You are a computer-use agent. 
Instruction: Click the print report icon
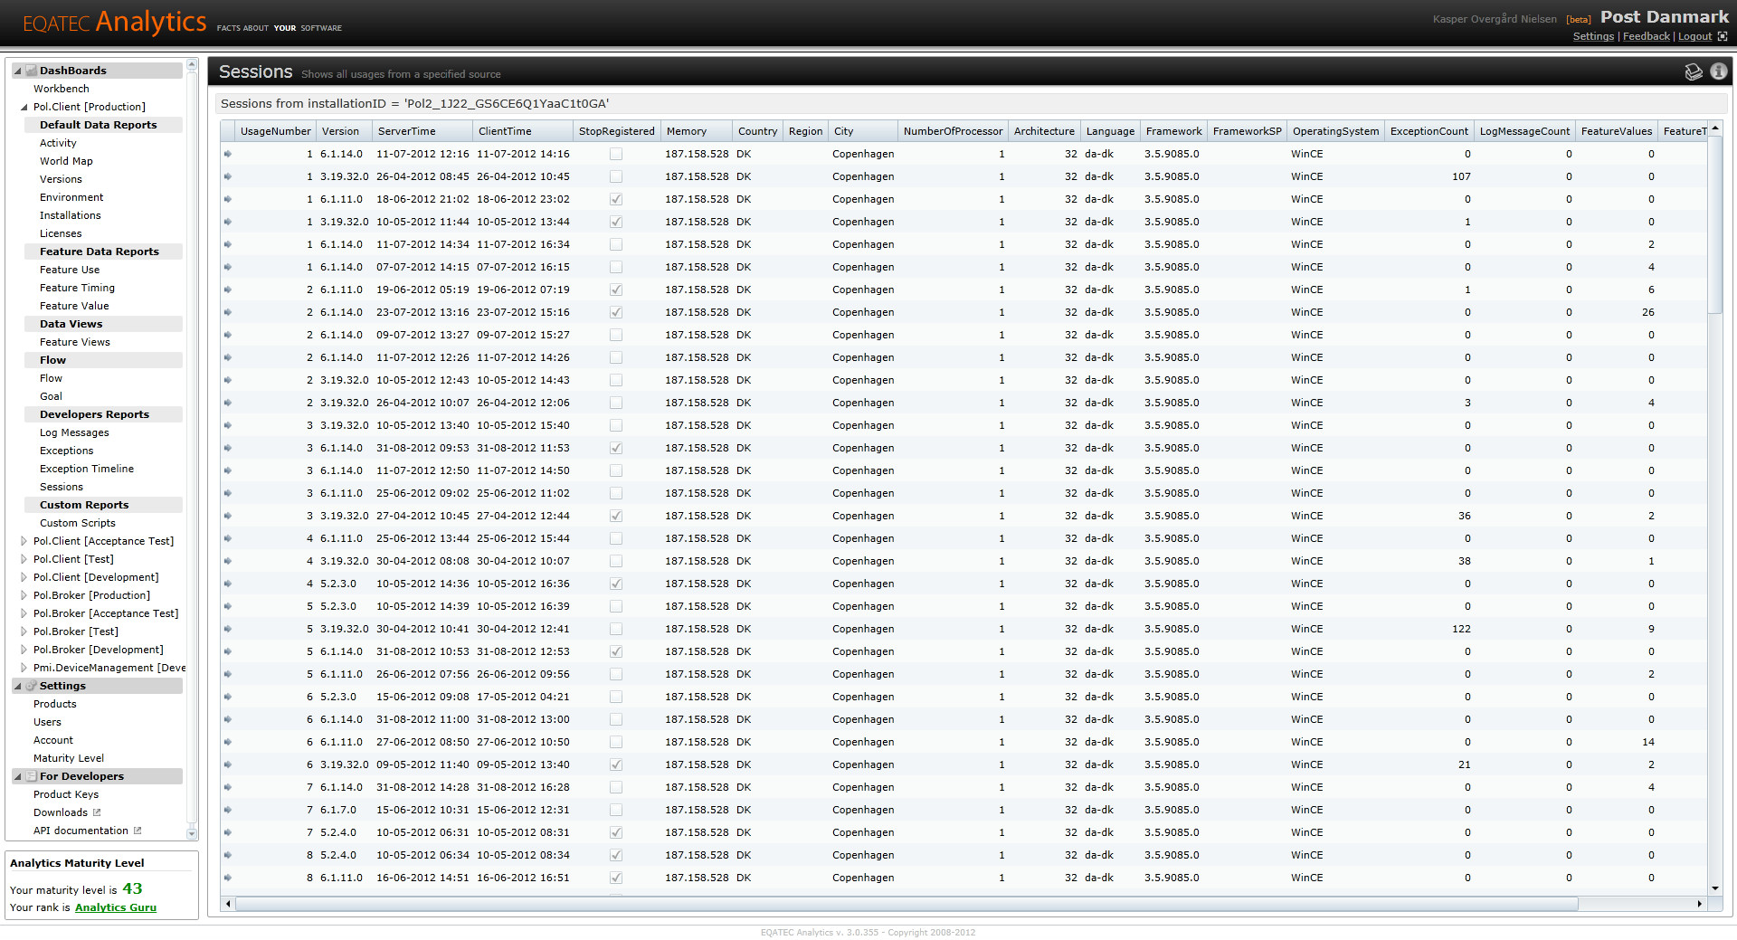pyautogui.click(x=1694, y=71)
